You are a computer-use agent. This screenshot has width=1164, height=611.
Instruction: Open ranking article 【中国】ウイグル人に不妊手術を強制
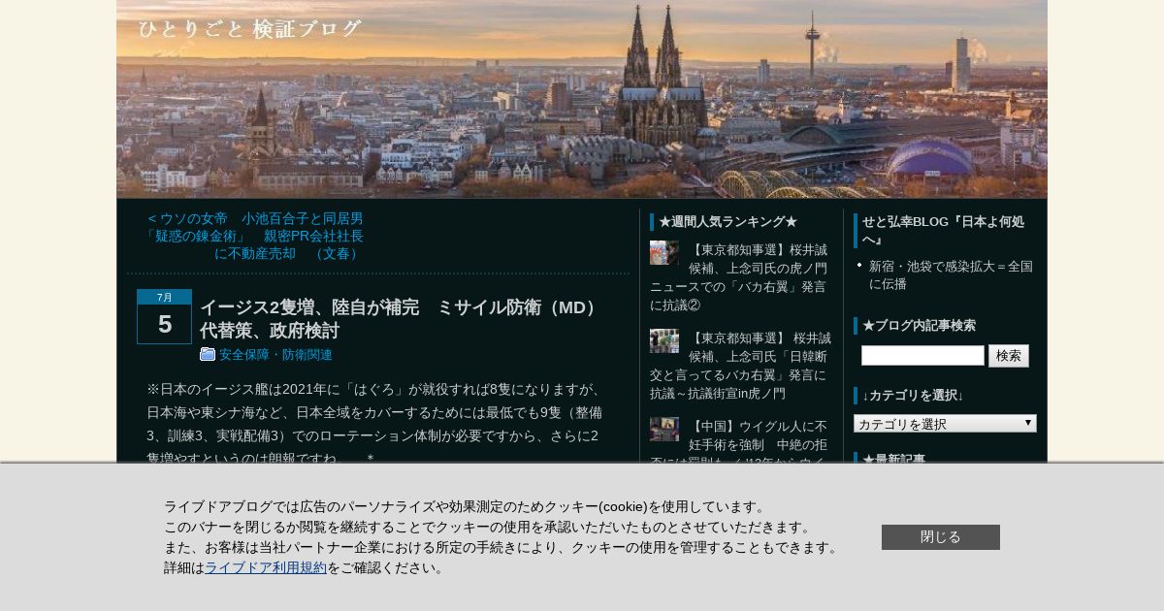(739, 440)
